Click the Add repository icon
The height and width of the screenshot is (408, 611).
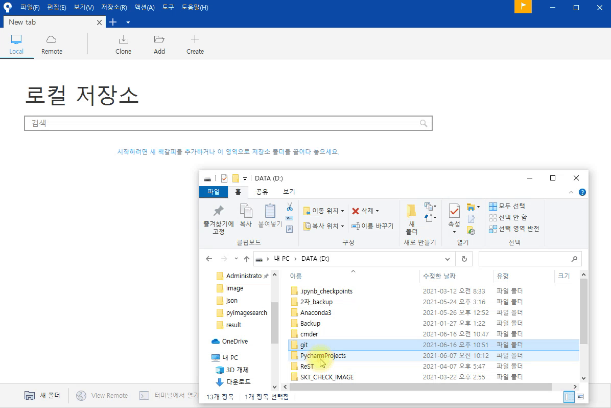pos(159,44)
